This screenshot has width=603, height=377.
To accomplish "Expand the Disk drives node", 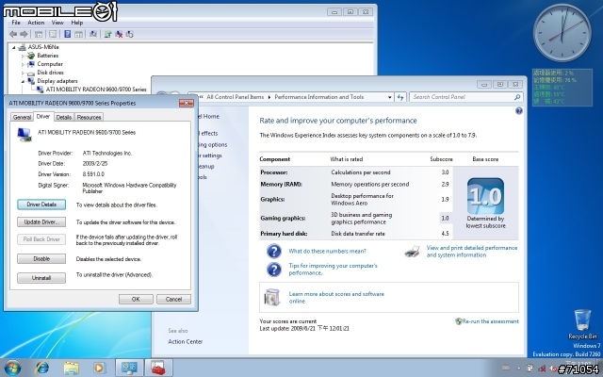I will pos(23,73).
